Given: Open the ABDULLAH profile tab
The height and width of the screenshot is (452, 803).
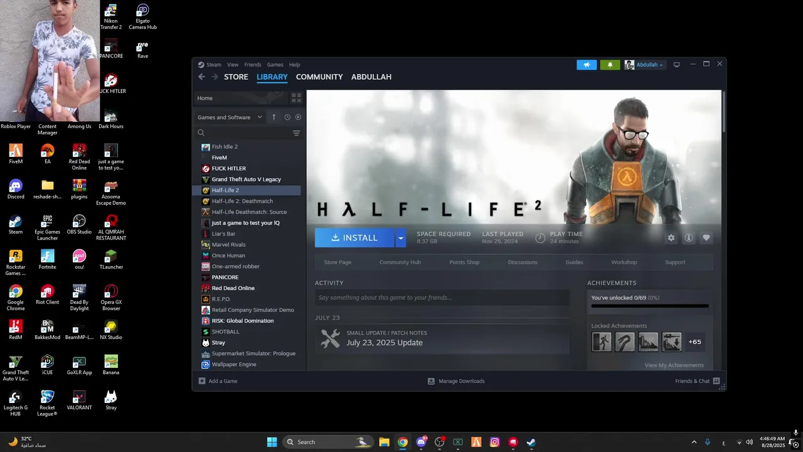Looking at the screenshot, I should point(371,77).
